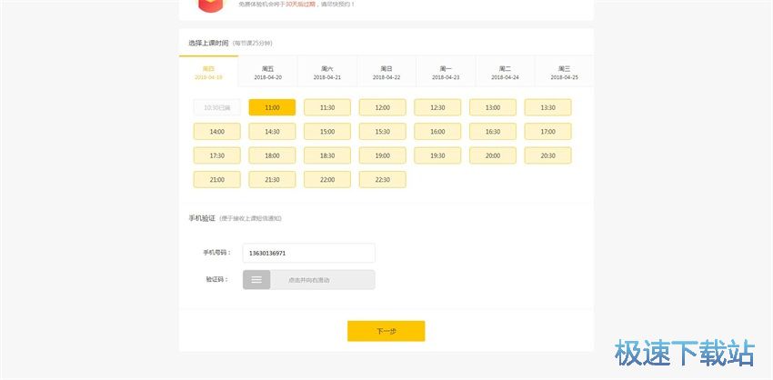Pick the 12:00 time slot

pos(383,107)
